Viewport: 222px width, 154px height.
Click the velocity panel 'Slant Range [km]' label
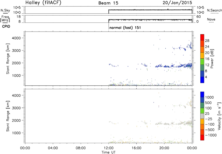(8, 116)
